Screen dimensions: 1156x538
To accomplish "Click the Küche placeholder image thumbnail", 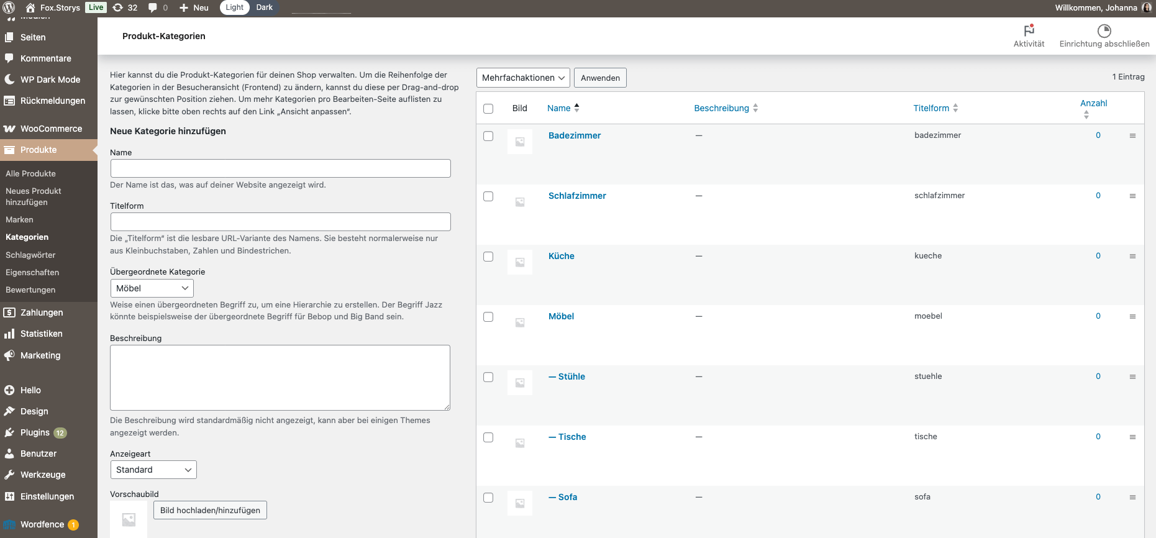I will tap(520, 262).
